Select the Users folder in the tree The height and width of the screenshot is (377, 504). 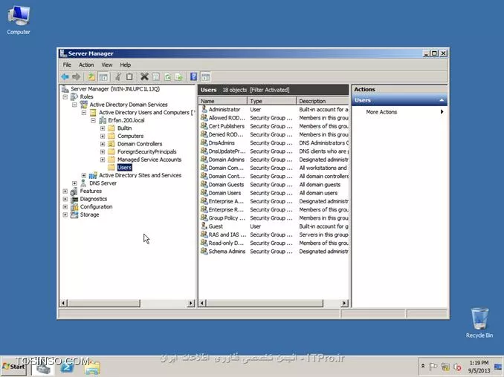[x=124, y=168]
